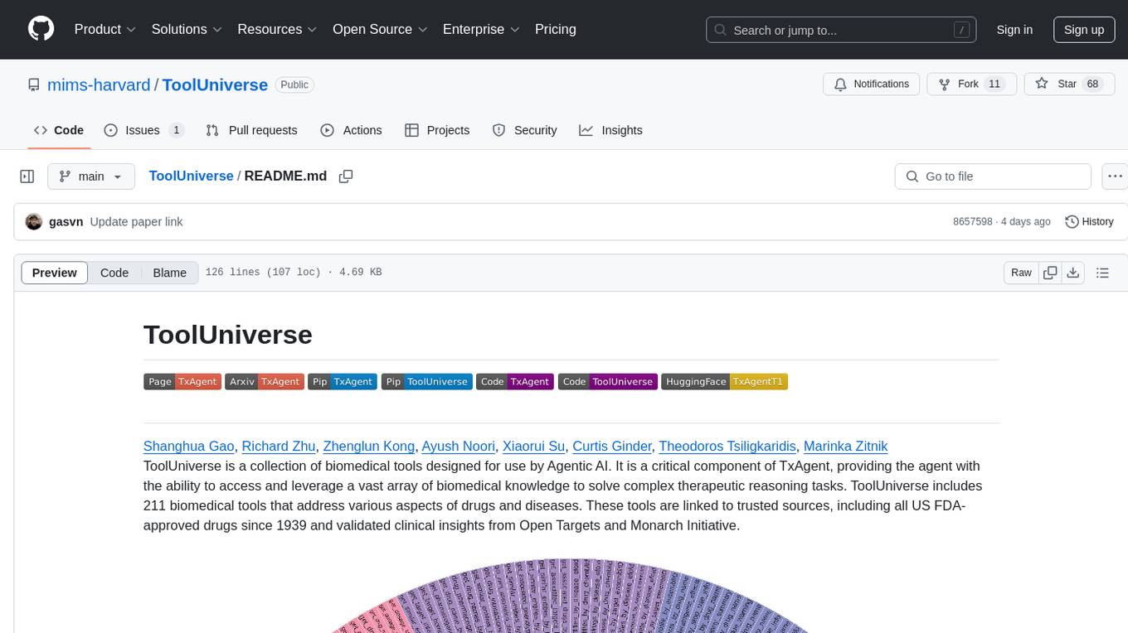Open the Resources dropdown

pos(277,29)
